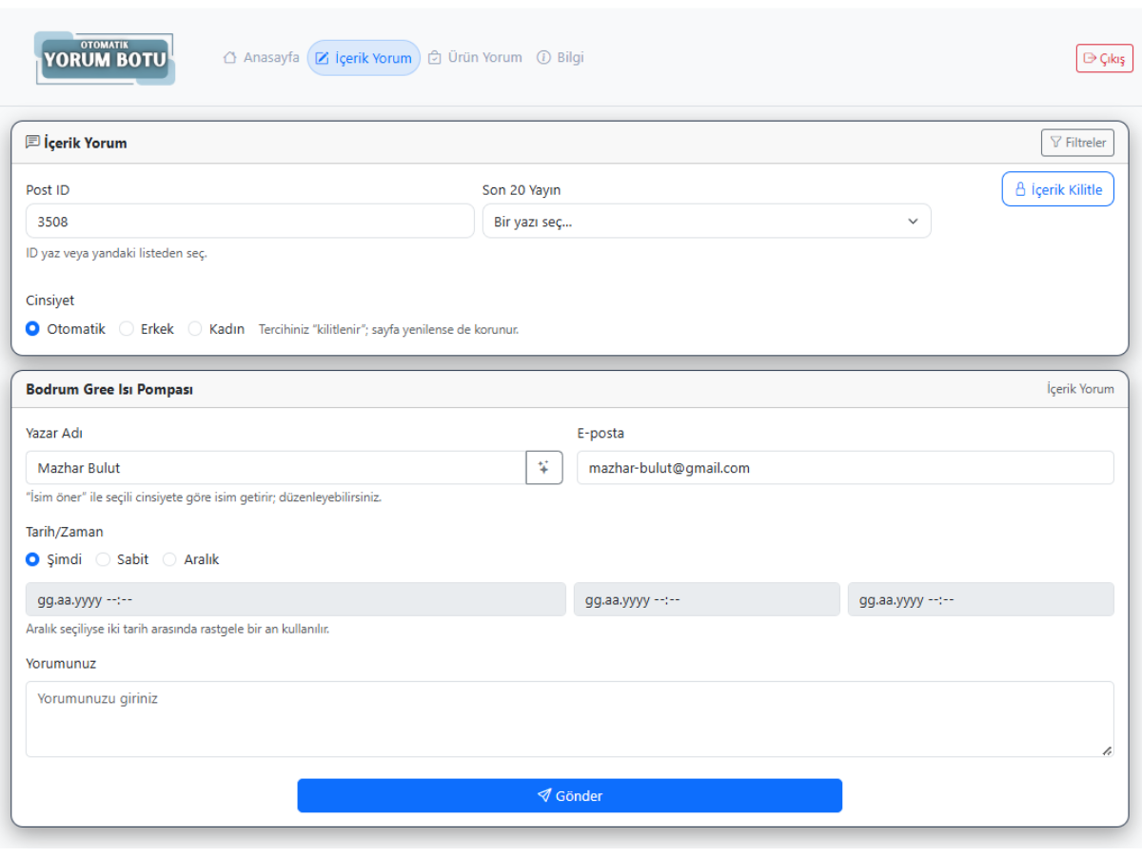Open the Bilgi menu item
This screenshot has height=856, width=1142.
coord(561,58)
